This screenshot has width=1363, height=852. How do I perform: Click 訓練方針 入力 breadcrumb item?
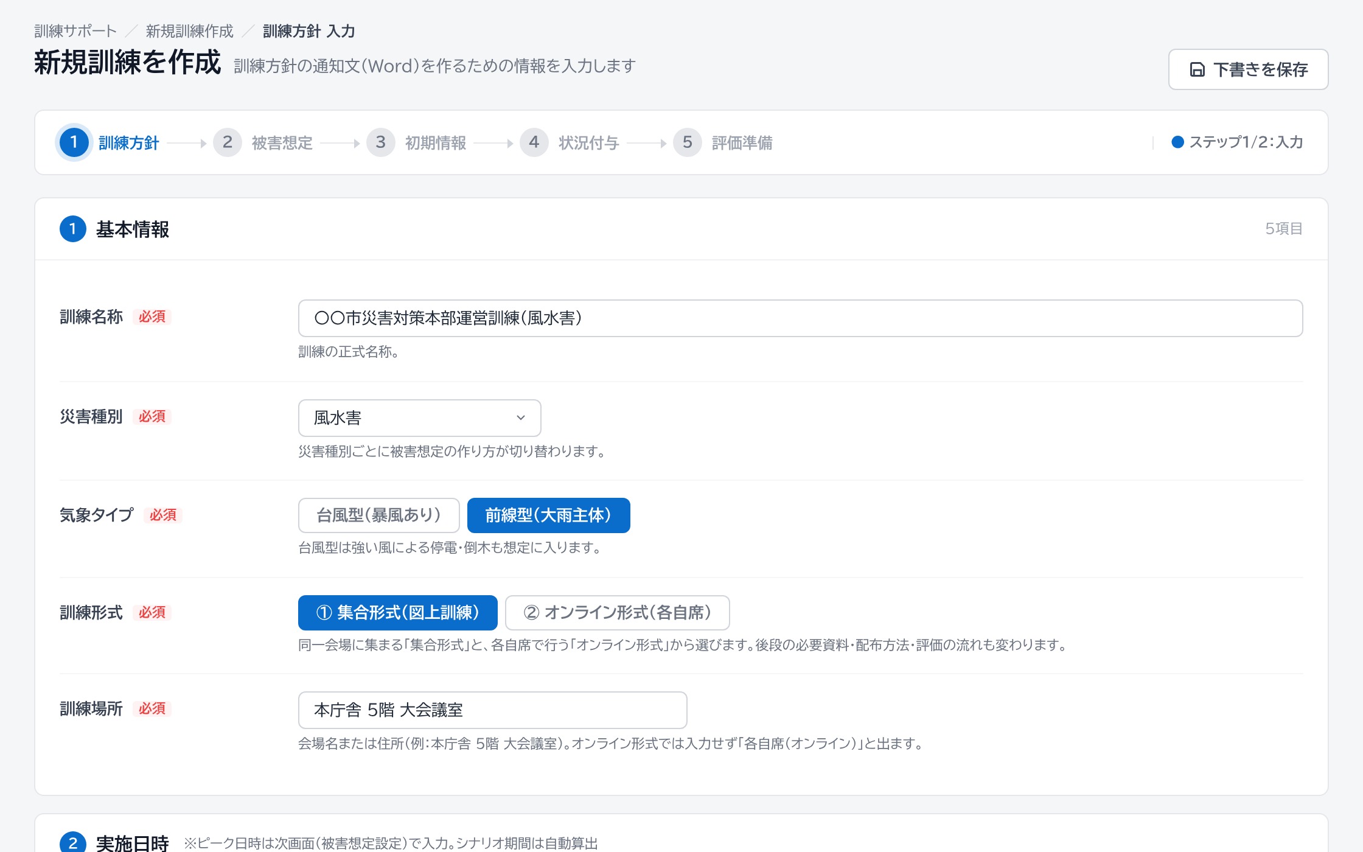pos(309,31)
